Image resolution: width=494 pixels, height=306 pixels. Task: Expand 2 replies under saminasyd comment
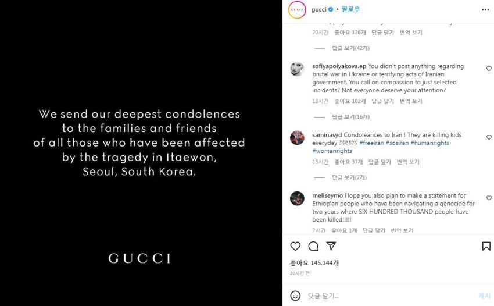click(x=349, y=177)
